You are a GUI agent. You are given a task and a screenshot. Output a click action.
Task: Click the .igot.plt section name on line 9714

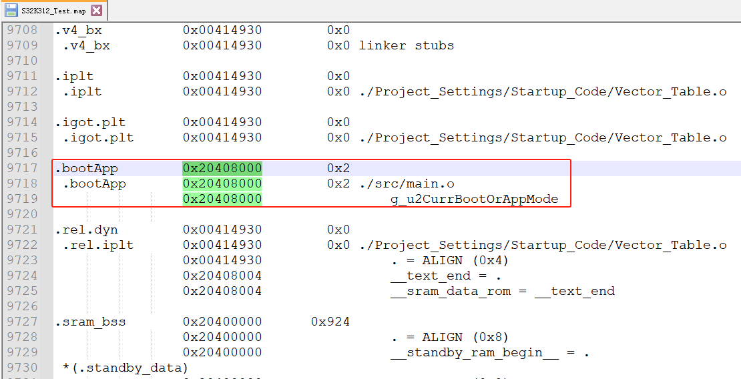[90, 122]
